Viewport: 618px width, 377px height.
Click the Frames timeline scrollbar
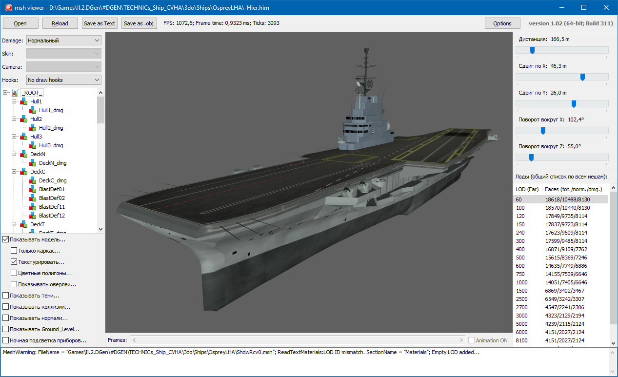pyautogui.click(x=298, y=340)
